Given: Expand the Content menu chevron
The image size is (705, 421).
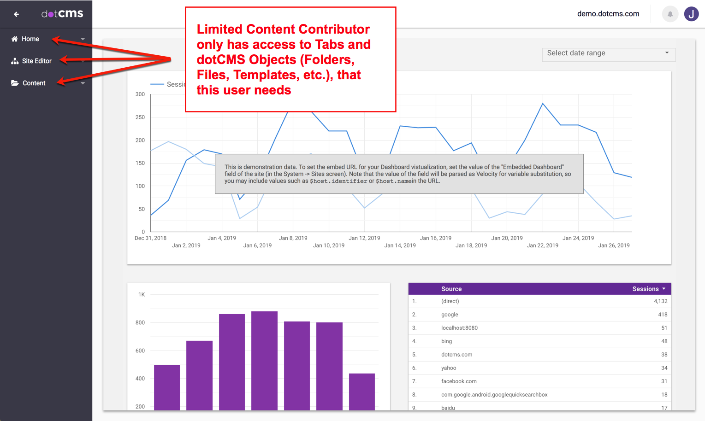Looking at the screenshot, I should pos(83,83).
